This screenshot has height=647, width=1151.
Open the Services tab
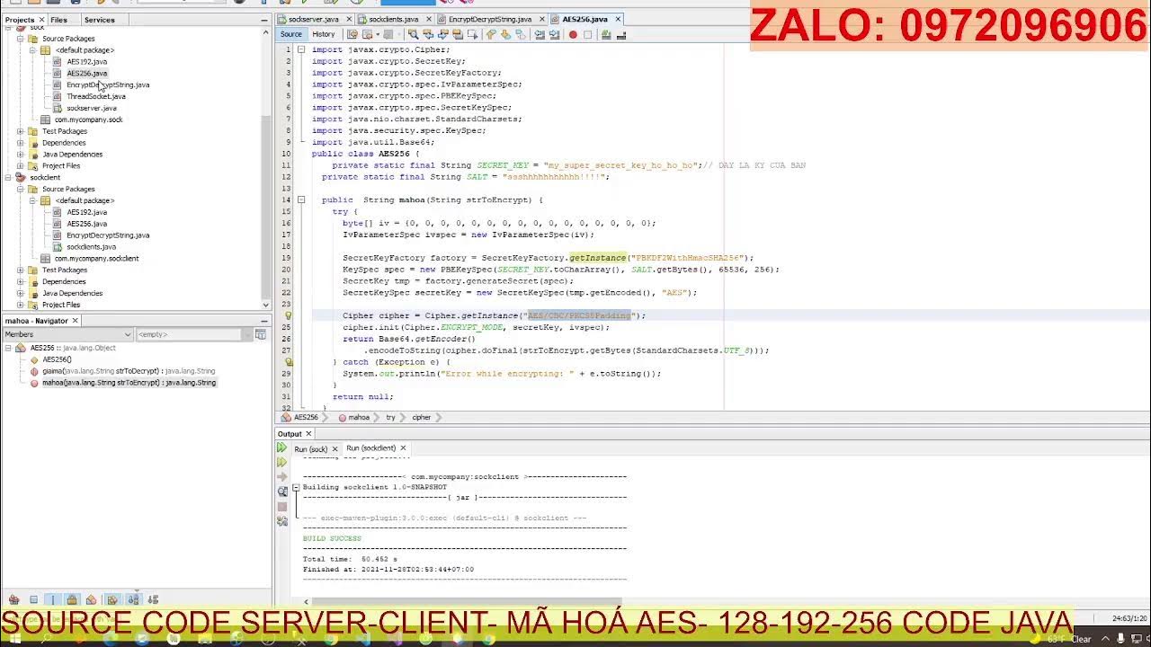coord(99,19)
